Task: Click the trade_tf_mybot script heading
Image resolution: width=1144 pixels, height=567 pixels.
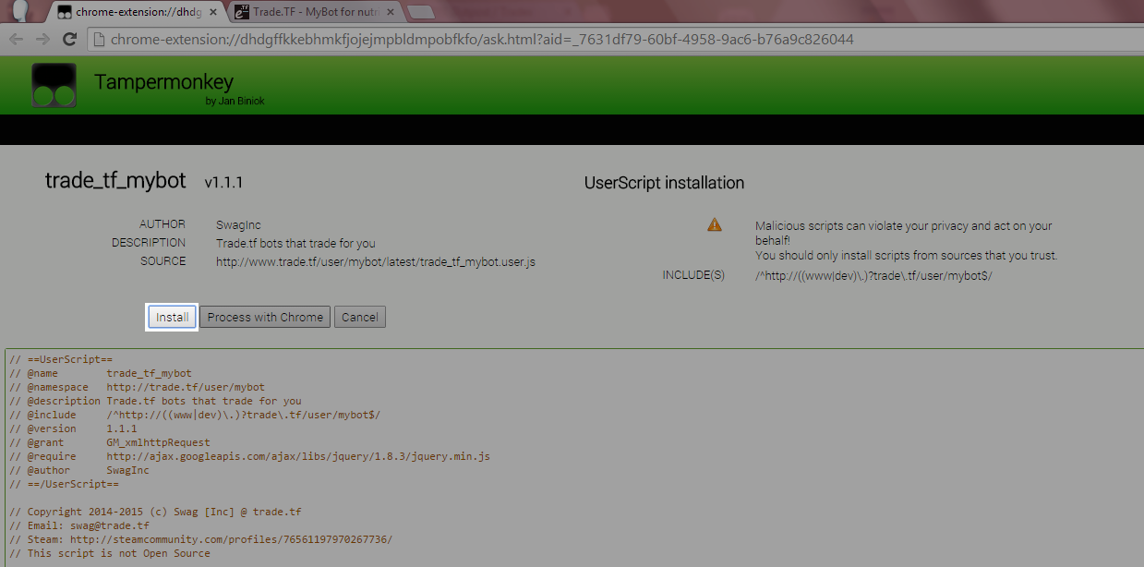Action: (115, 180)
